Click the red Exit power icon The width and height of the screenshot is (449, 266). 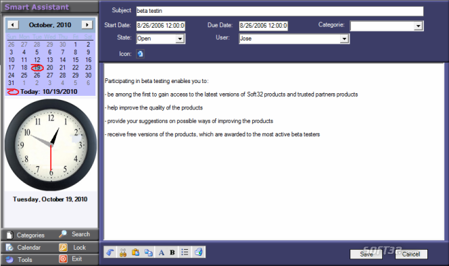coord(63,259)
